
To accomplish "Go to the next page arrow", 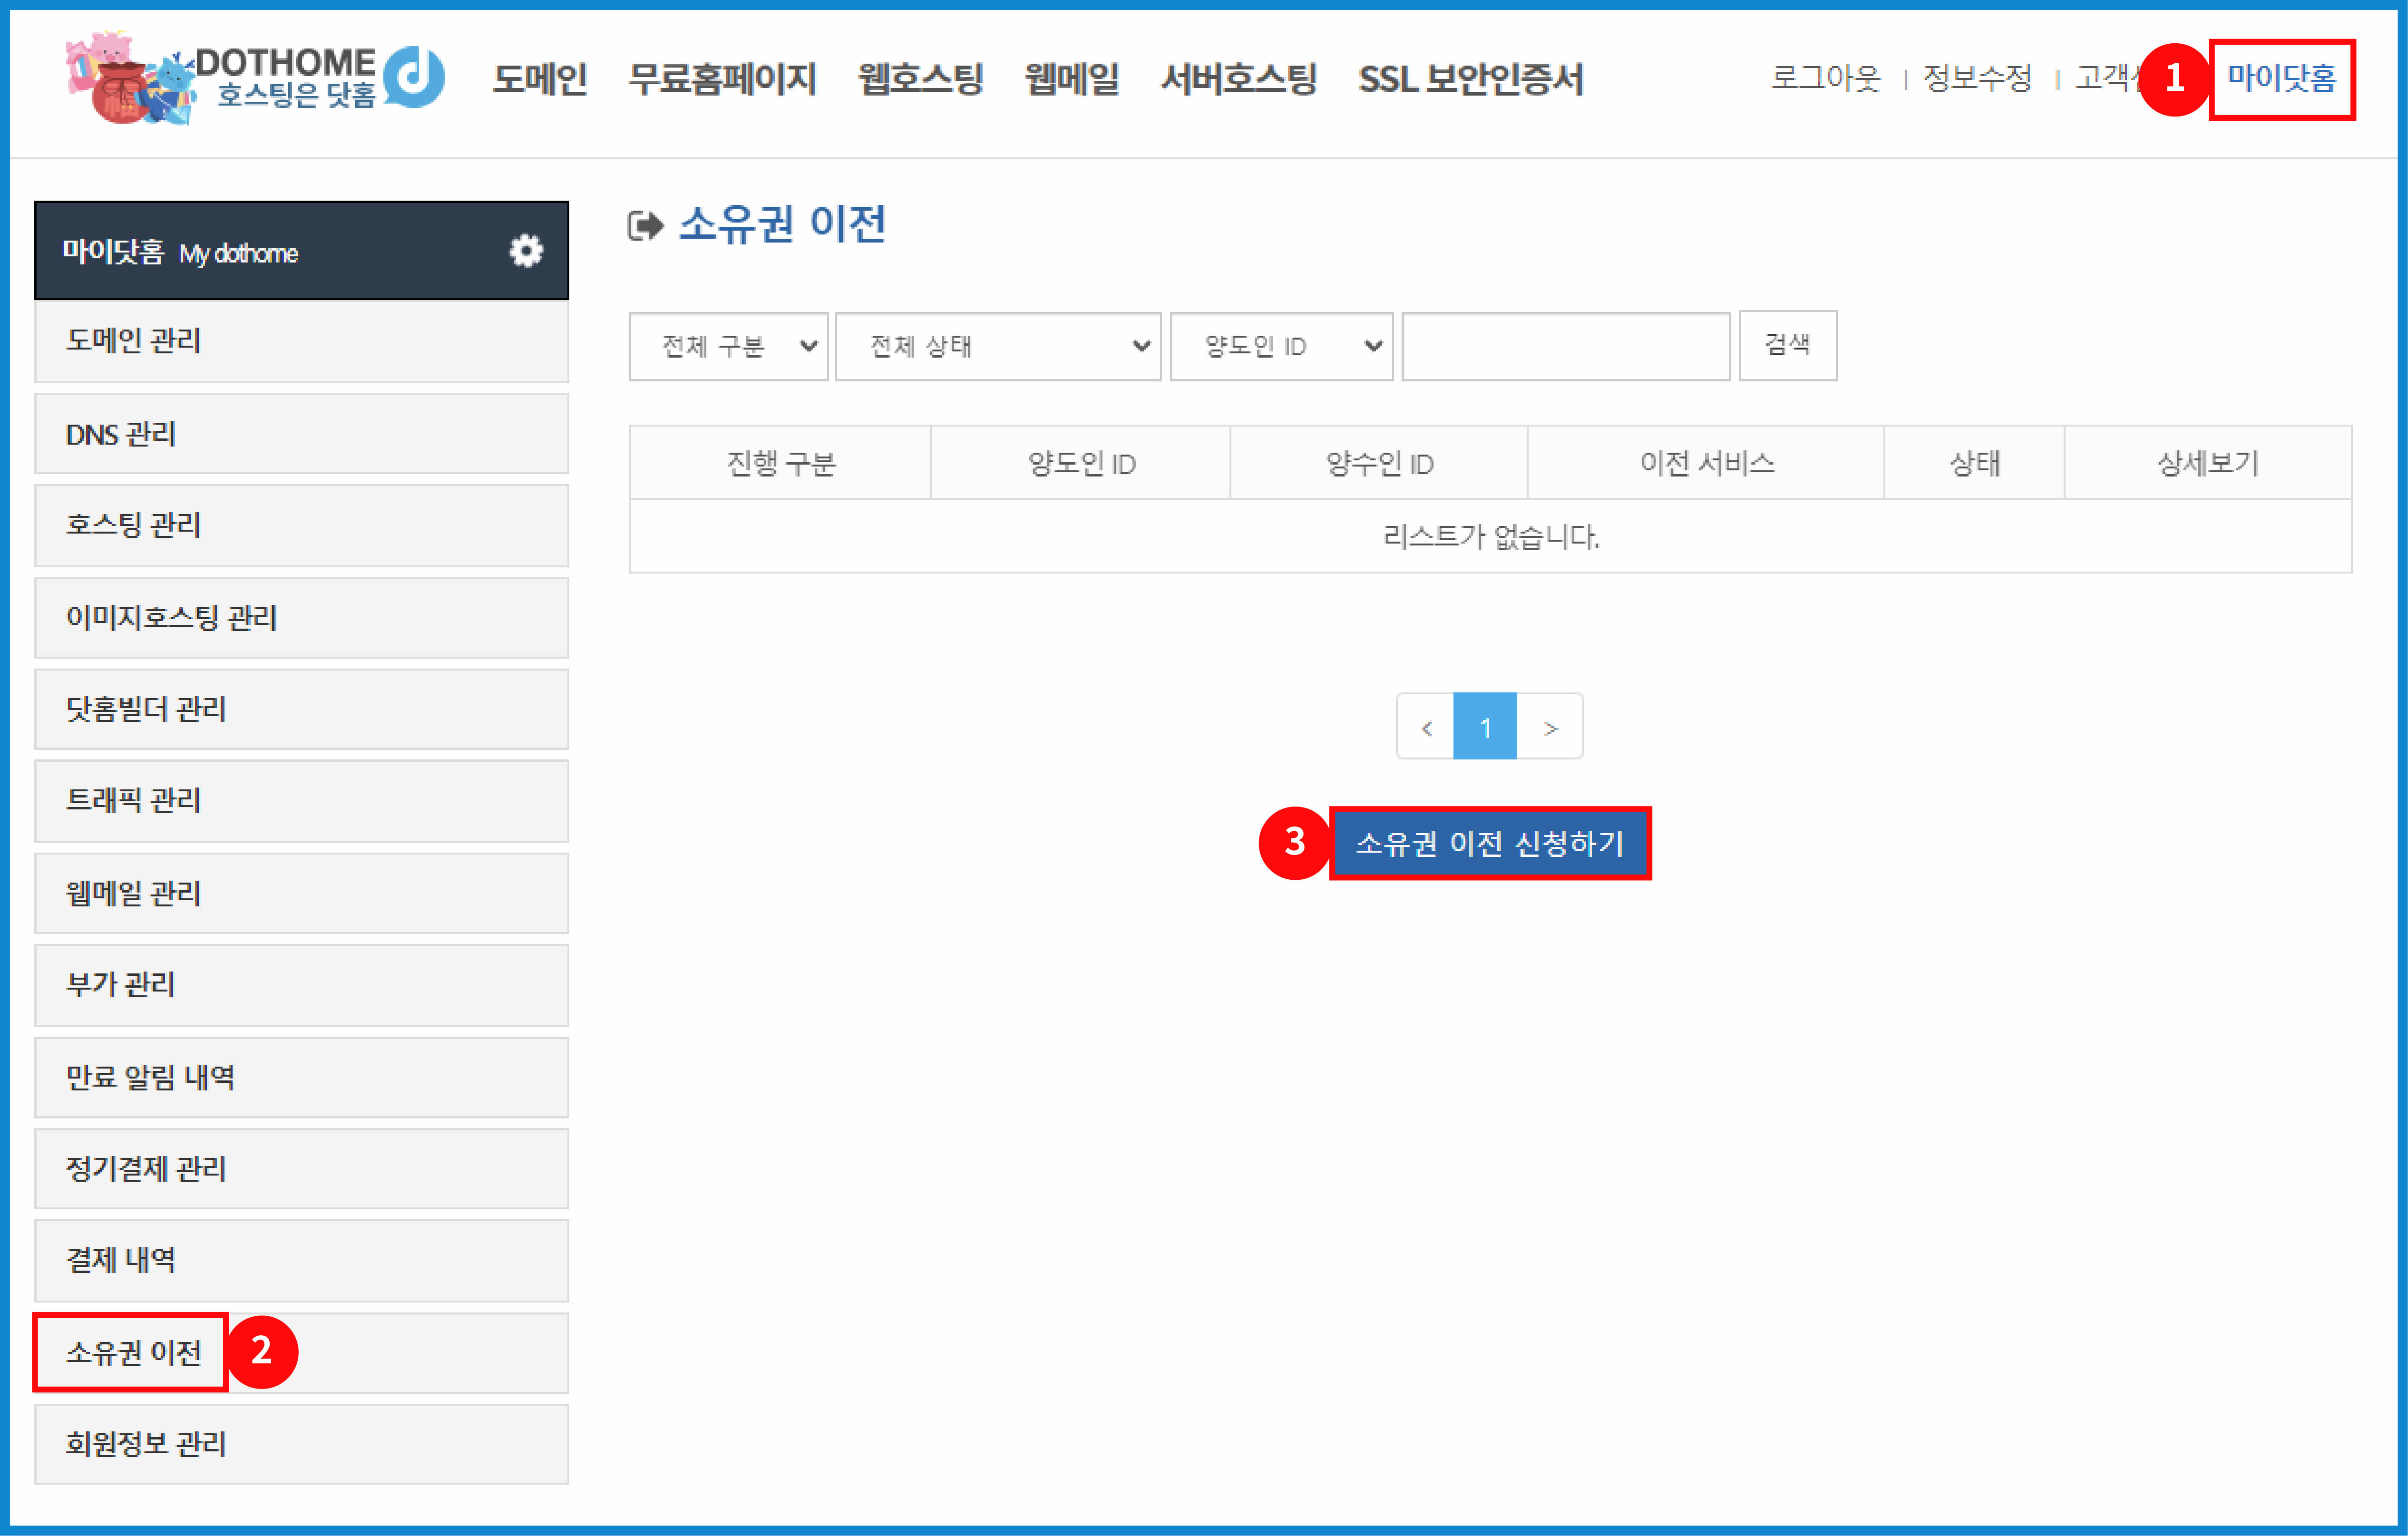I will [1549, 727].
